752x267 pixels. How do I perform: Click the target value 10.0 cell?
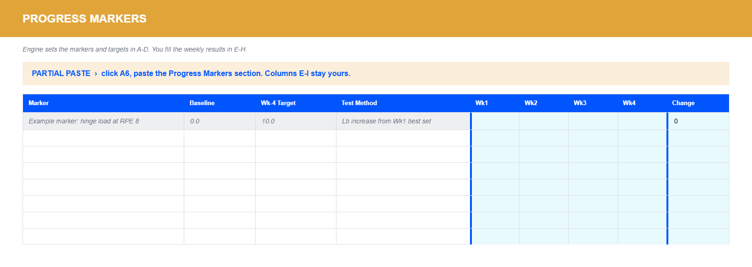tap(296, 121)
